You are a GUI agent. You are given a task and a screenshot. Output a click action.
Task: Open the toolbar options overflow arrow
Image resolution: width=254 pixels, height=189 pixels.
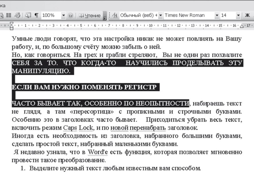[105, 16]
